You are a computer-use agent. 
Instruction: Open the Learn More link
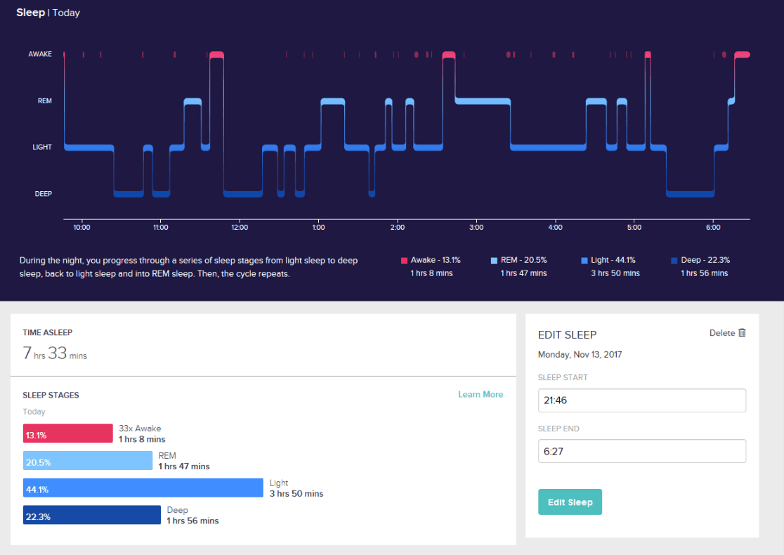[481, 395]
